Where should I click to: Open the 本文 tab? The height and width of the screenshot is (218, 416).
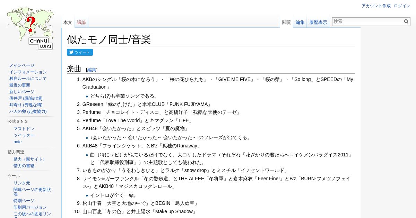pos(68,22)
